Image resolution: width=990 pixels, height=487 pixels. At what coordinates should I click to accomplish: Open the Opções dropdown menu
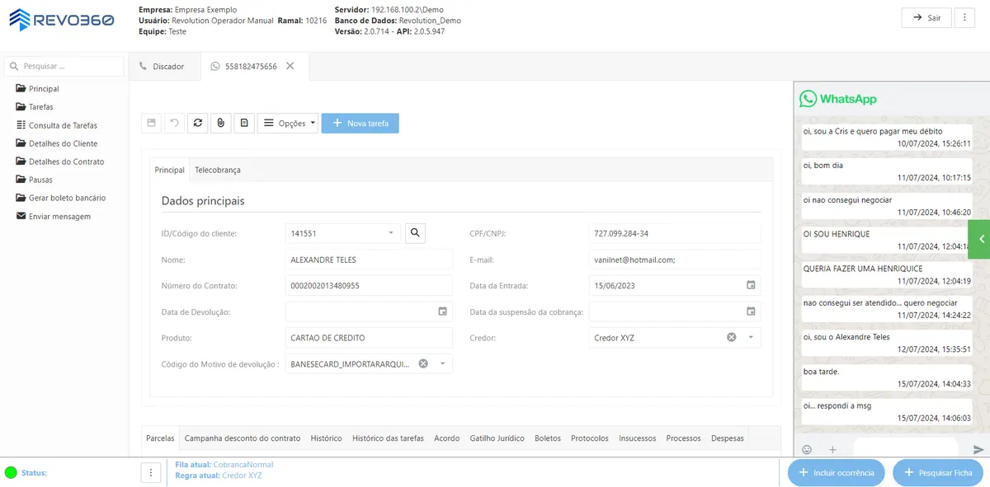tap(288, 123)
